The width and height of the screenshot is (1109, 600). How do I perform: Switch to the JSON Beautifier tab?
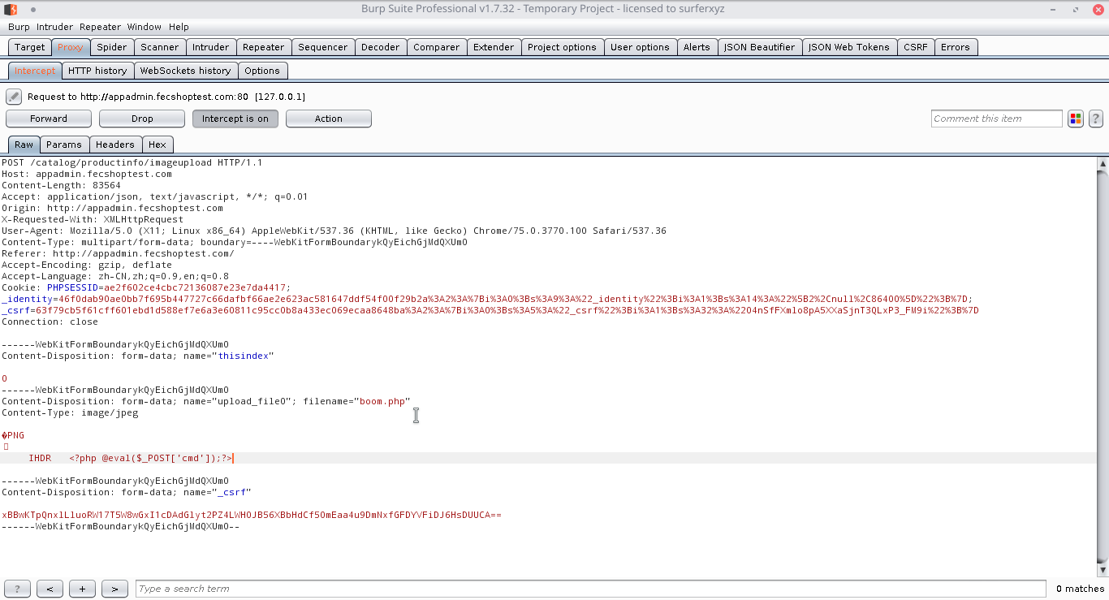pos(760,47)
